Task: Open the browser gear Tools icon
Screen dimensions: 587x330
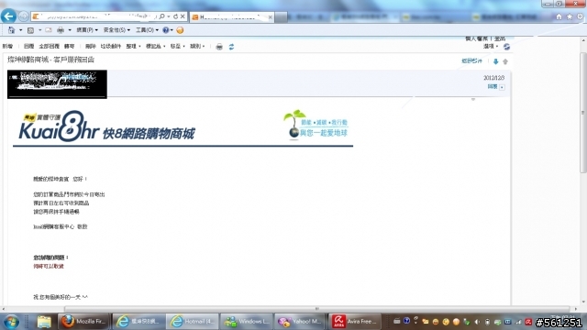Action: tap(580, 16)
